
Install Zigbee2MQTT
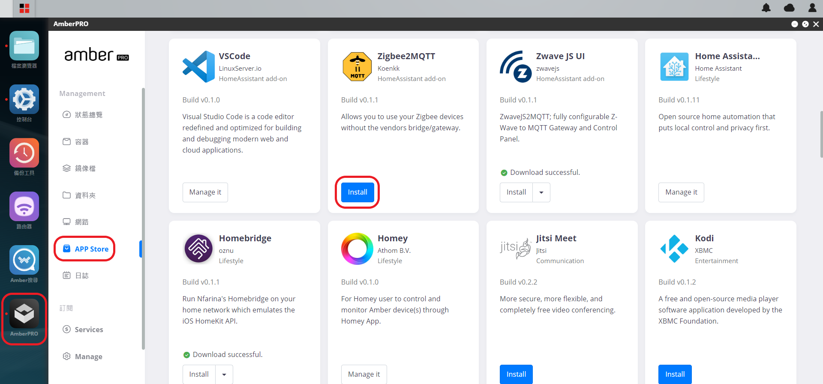point(357,192)
